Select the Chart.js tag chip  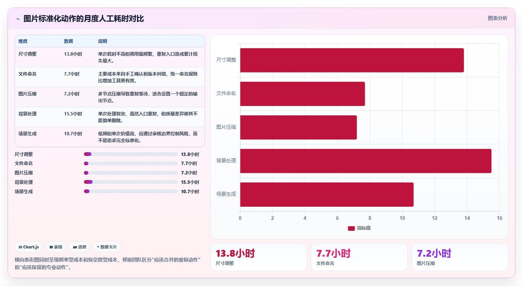coord(29,247)
